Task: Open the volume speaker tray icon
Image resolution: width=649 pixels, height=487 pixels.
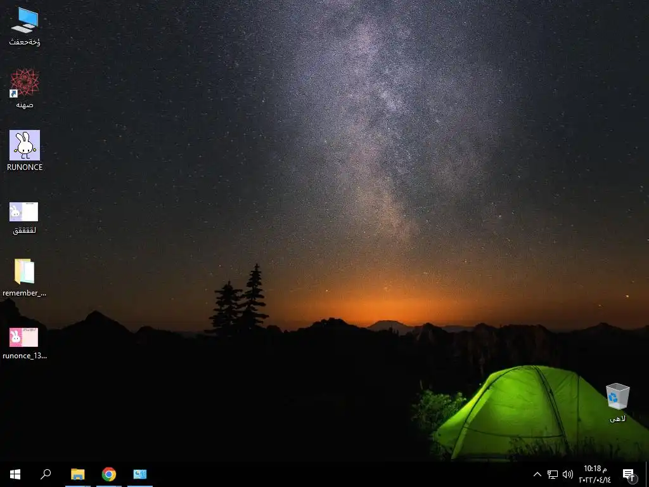Action: [x=567, y=474]
